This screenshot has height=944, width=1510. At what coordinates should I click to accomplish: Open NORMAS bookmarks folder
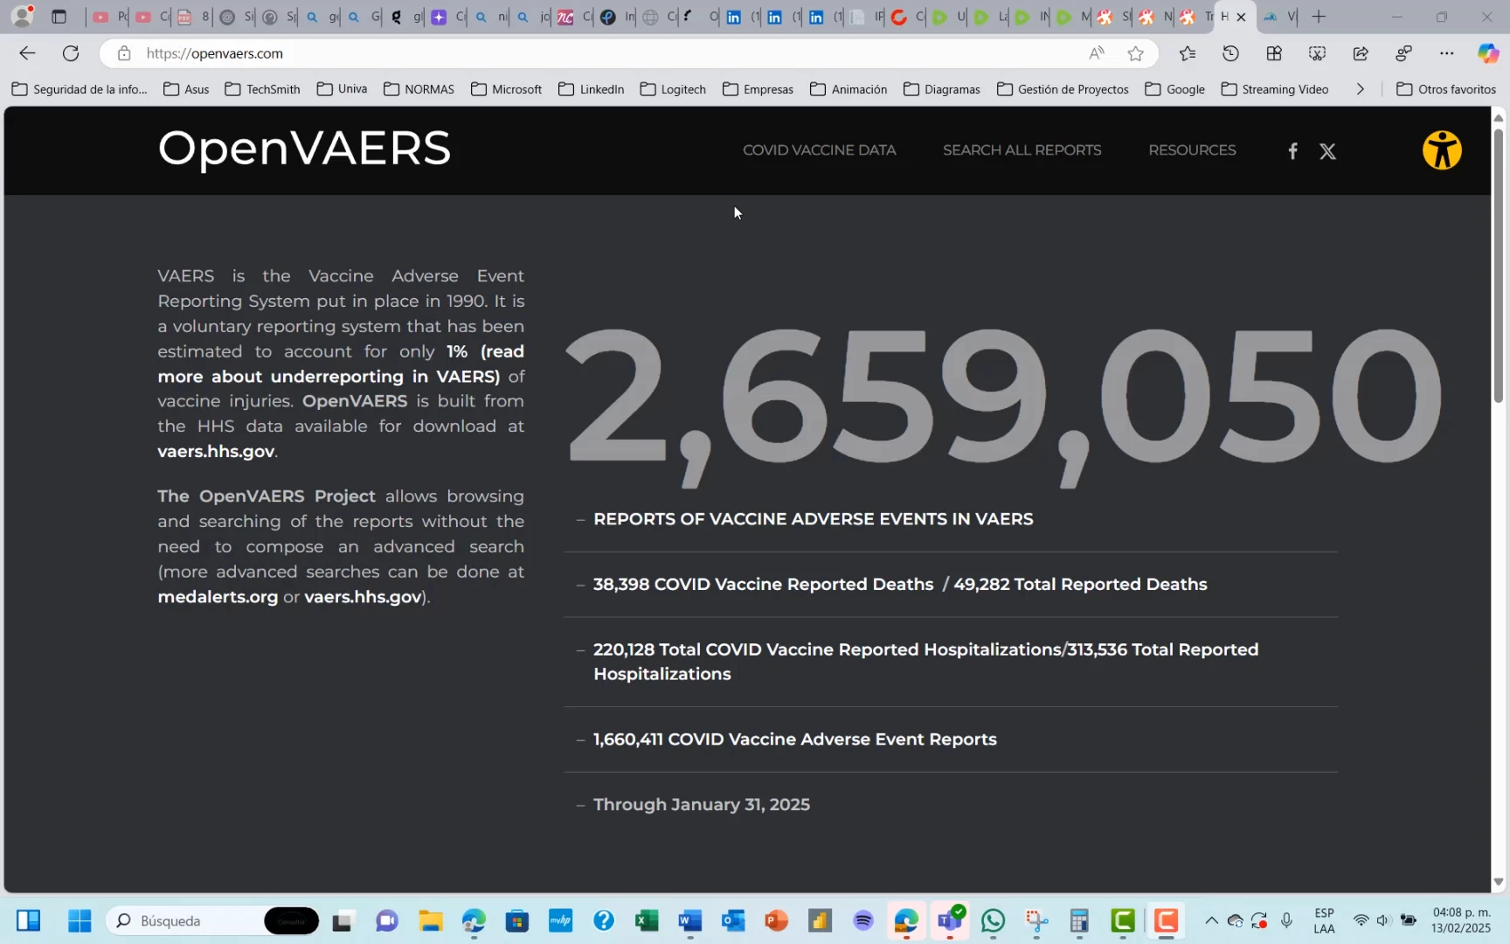click(x=419, y=89)
